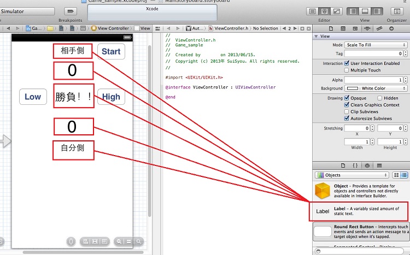Viewport: 410px width, 255px height.
Task: Open the Pin constraints button on canvas
Action: (x=95, y=242)
